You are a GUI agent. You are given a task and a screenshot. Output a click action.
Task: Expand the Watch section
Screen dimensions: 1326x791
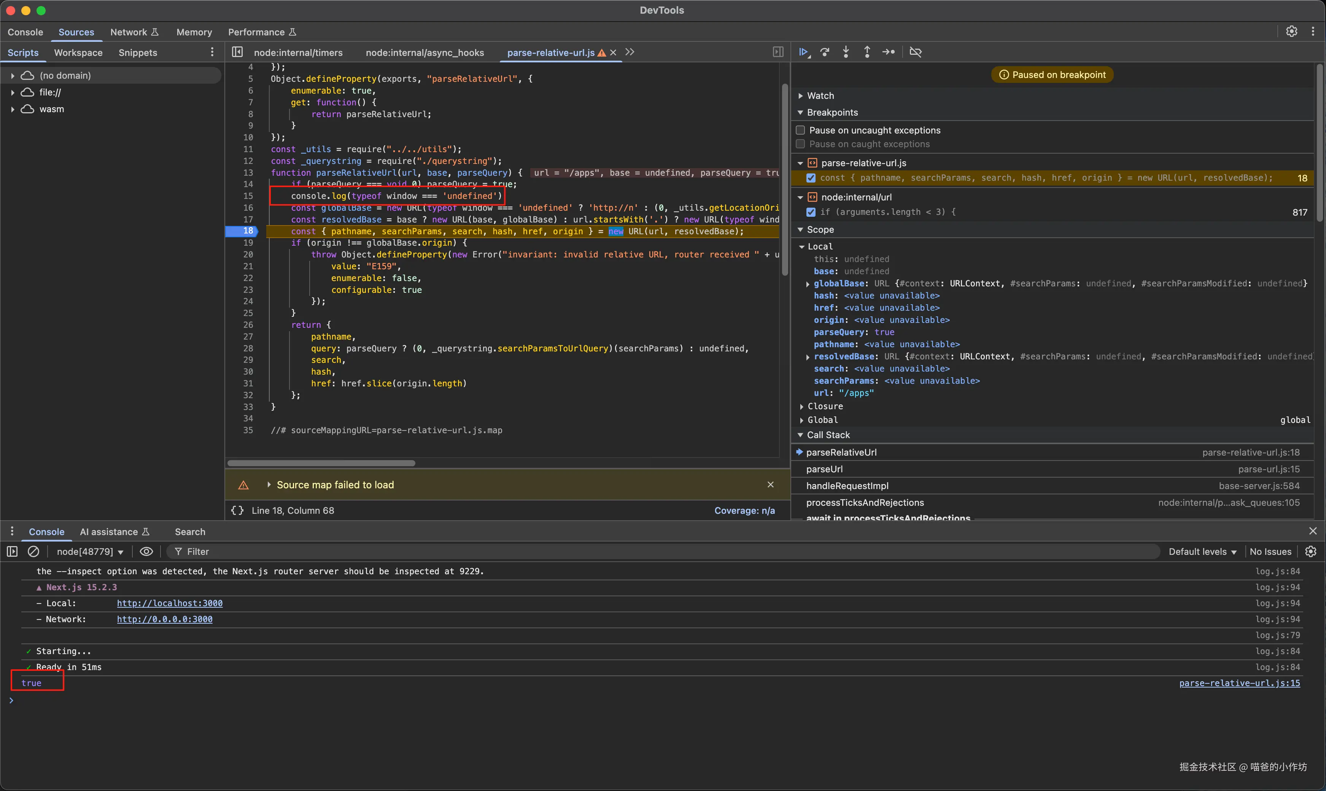820,96
